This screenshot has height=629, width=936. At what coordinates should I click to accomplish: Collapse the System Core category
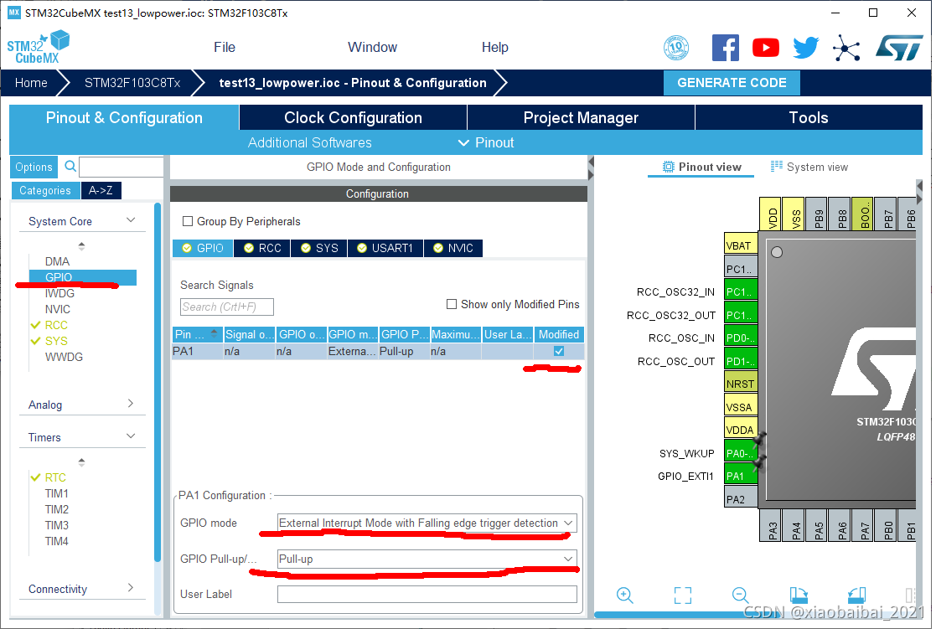(x=131, y=220)
